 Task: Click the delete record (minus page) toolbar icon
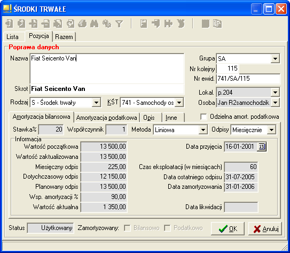[46, 24]
